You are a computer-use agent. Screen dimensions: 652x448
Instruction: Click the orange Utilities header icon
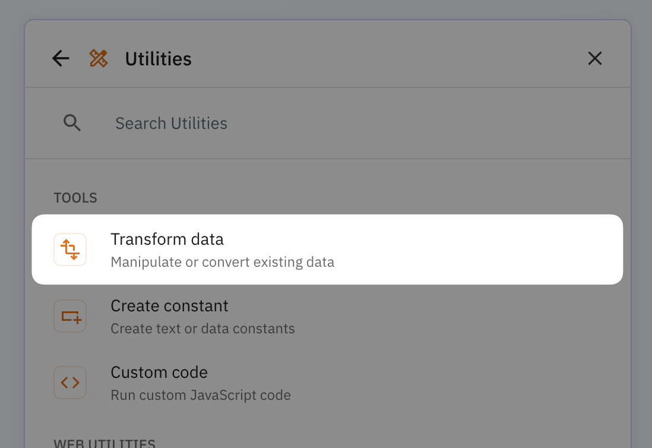(99, 58)
